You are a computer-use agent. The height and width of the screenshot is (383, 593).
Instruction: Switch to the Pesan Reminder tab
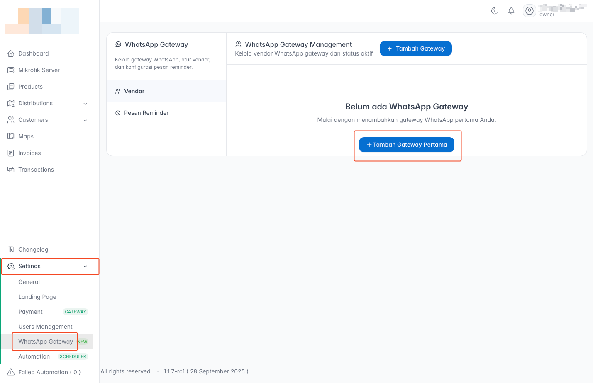point(146,113)
